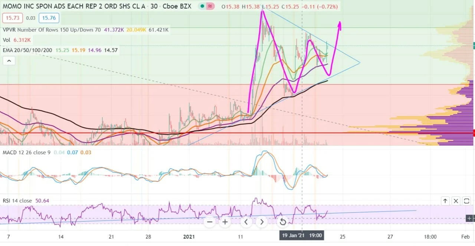Reset the chart view with the circular arrow
The image size is (475, 246).
(x=283, y=222)
